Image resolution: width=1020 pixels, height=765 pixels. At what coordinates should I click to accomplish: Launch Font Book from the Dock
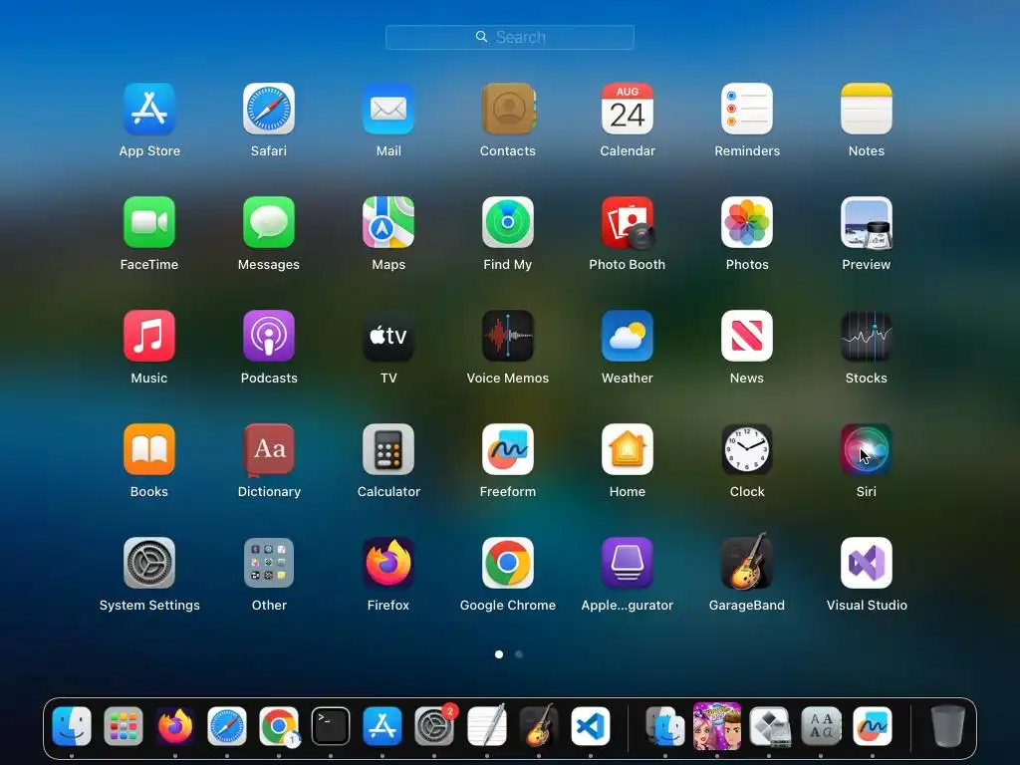[x=821, y=726]
